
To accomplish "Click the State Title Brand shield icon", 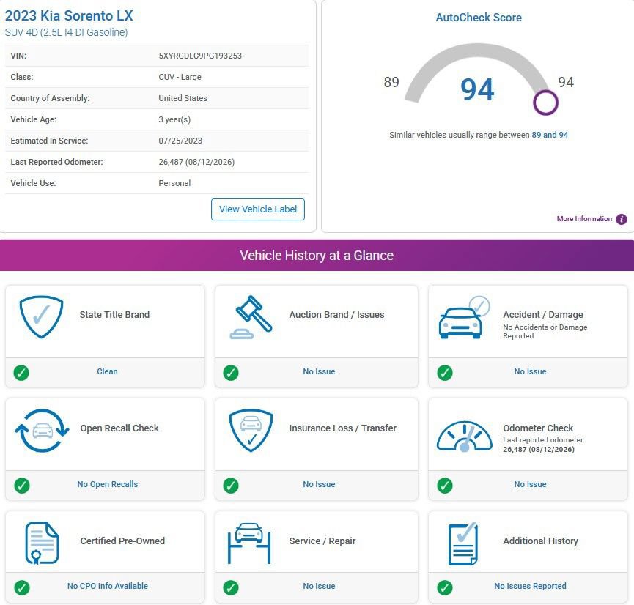I will click(41, 317).
